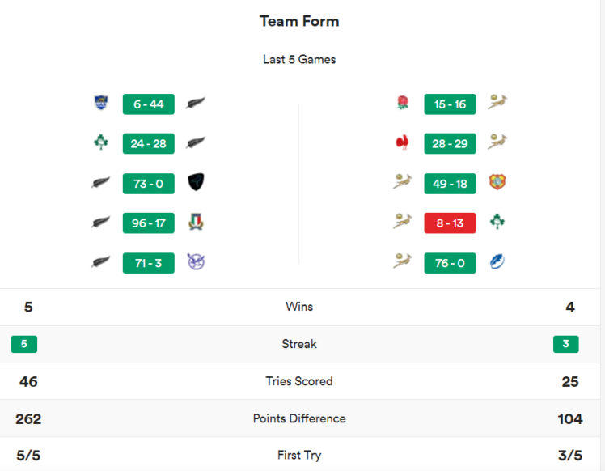The width and height of the screenshot is (605, 471).
Task: Select the shamrock logo beside 8 - 13
Action: click(497, 223)
